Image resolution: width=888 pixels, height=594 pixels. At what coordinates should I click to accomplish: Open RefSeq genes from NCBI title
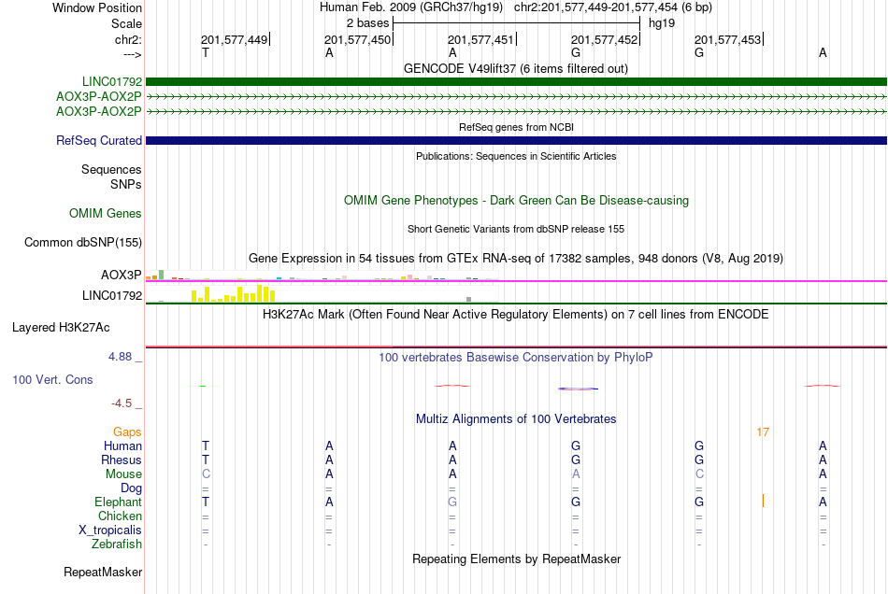tap(516, 127)
